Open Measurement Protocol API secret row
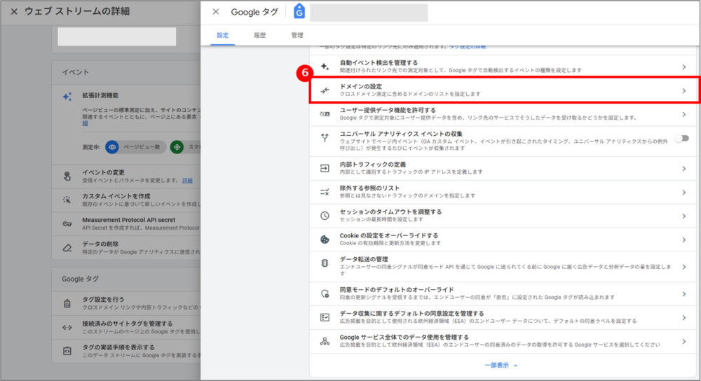The image size is (701, 381). [x=126, y=224]
